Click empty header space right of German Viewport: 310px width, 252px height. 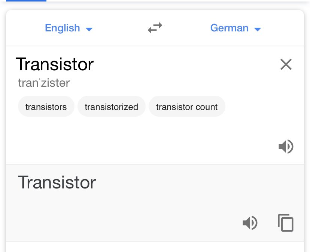[x=285, y=28]
